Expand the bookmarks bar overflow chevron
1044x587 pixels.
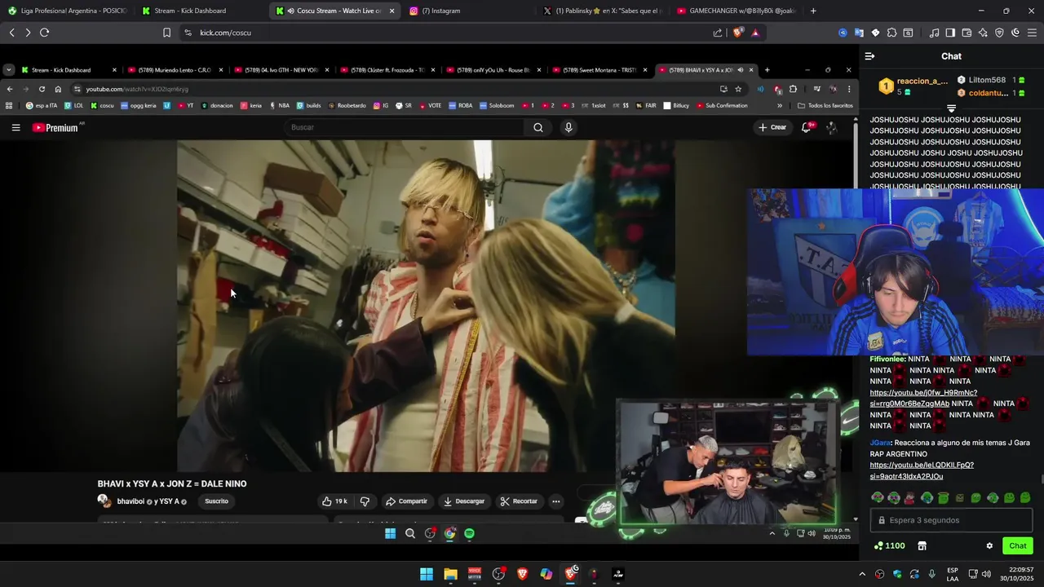780,105
